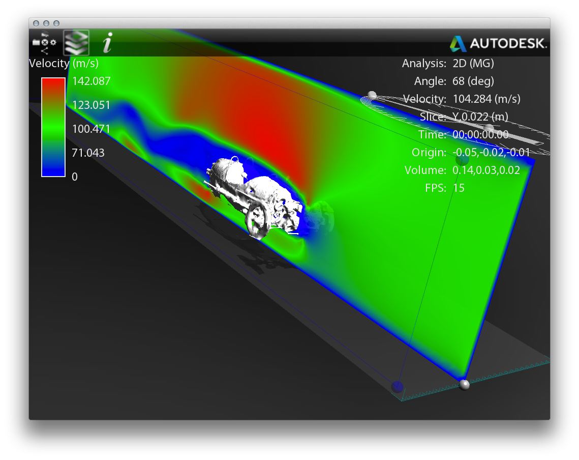Open the folder file icon
The height and width of the screenshot is (460, 579).
[36, 43]
